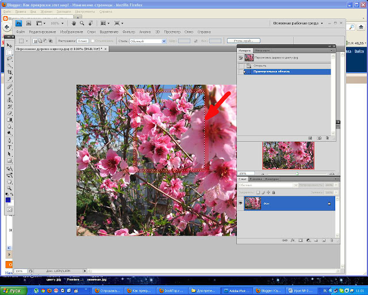The height and width of the screenshot is (295, 368).
Task: Select the Move tool in the toolbox
Action: tap(9, 46)
